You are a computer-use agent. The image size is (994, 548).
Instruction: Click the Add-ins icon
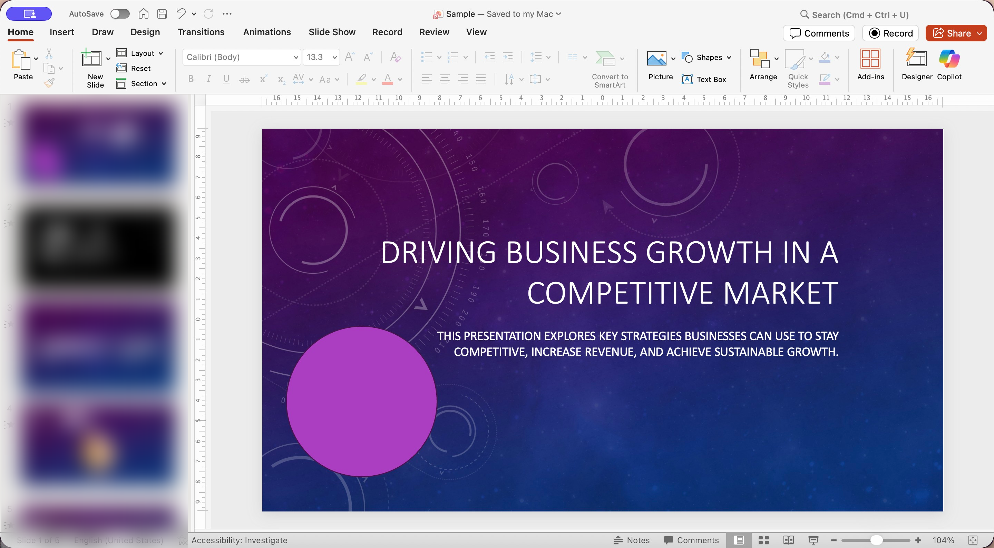tap(870, 64)
